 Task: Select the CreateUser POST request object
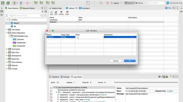tap(19, 46)
